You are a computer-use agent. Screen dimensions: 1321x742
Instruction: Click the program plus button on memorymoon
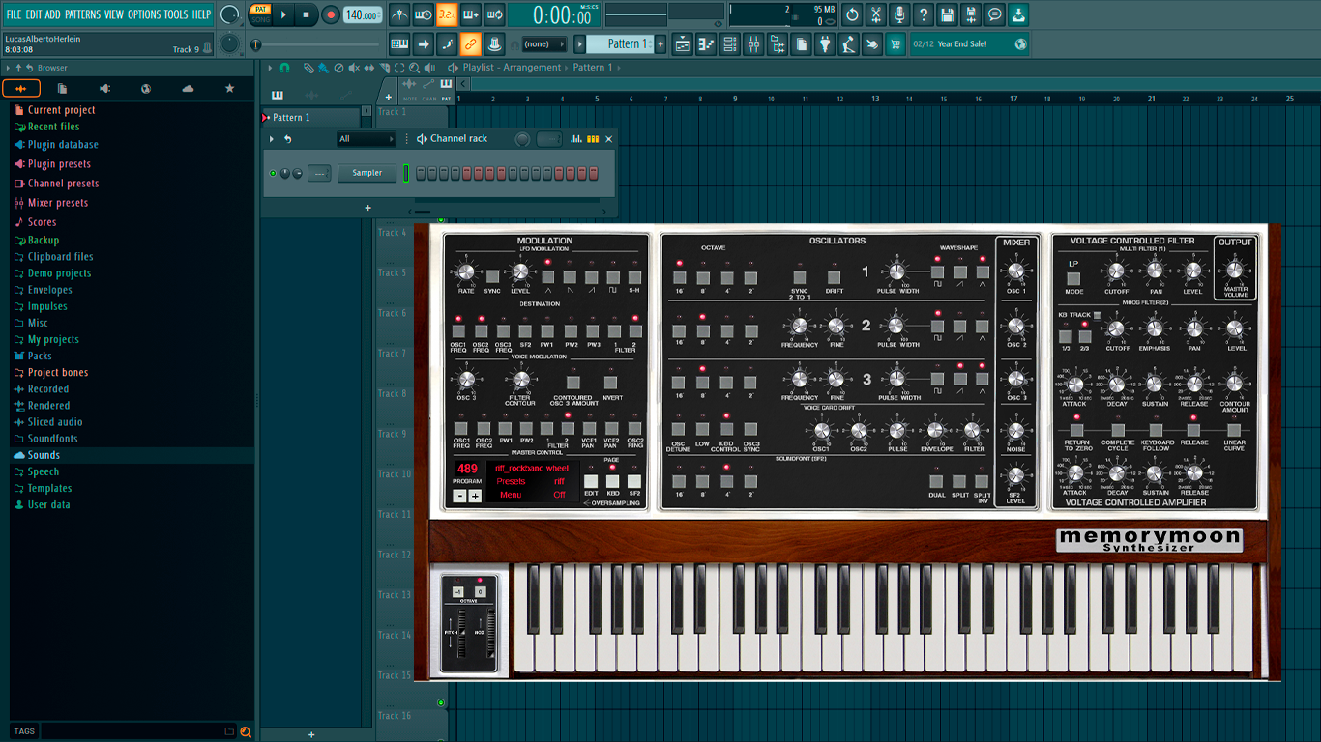(x=475, y=496)
